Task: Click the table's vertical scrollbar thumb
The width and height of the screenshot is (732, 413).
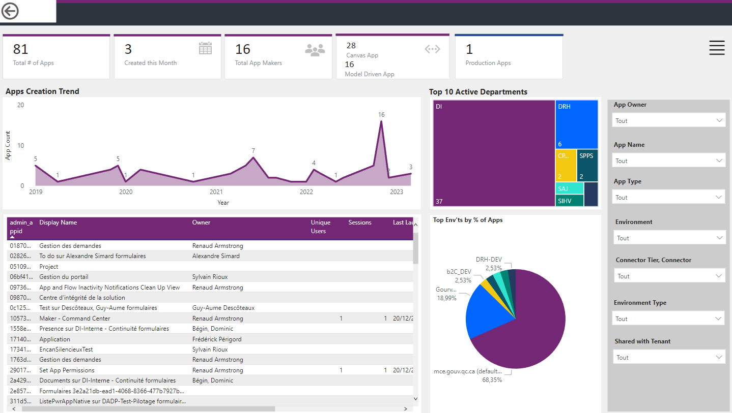Action: [x=415, y=248]
